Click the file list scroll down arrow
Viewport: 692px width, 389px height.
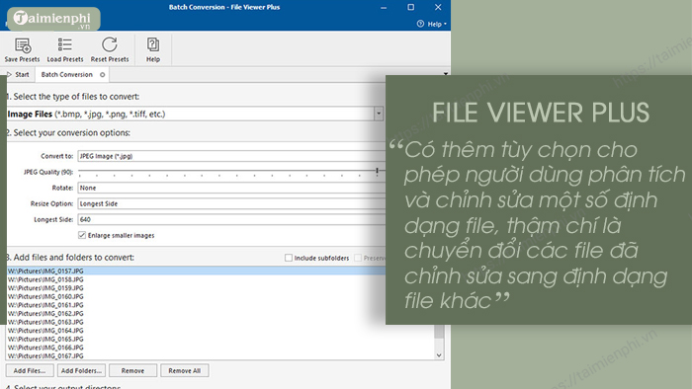(x=439, y=355)
